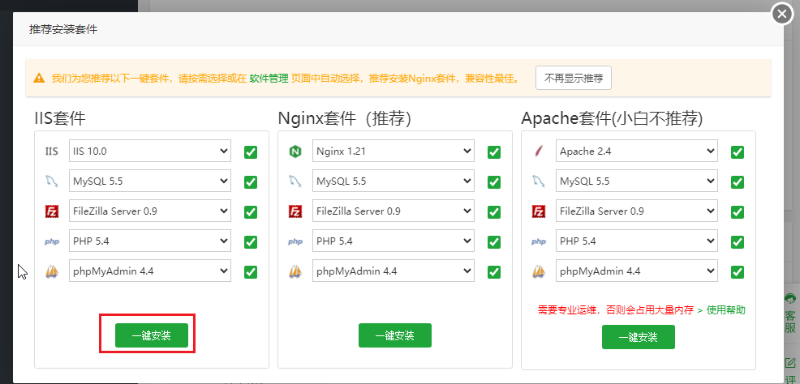800x384 pixels.
Task: Uncheck PHP 5.4 in Nginx suite
Action: (494, 242)
